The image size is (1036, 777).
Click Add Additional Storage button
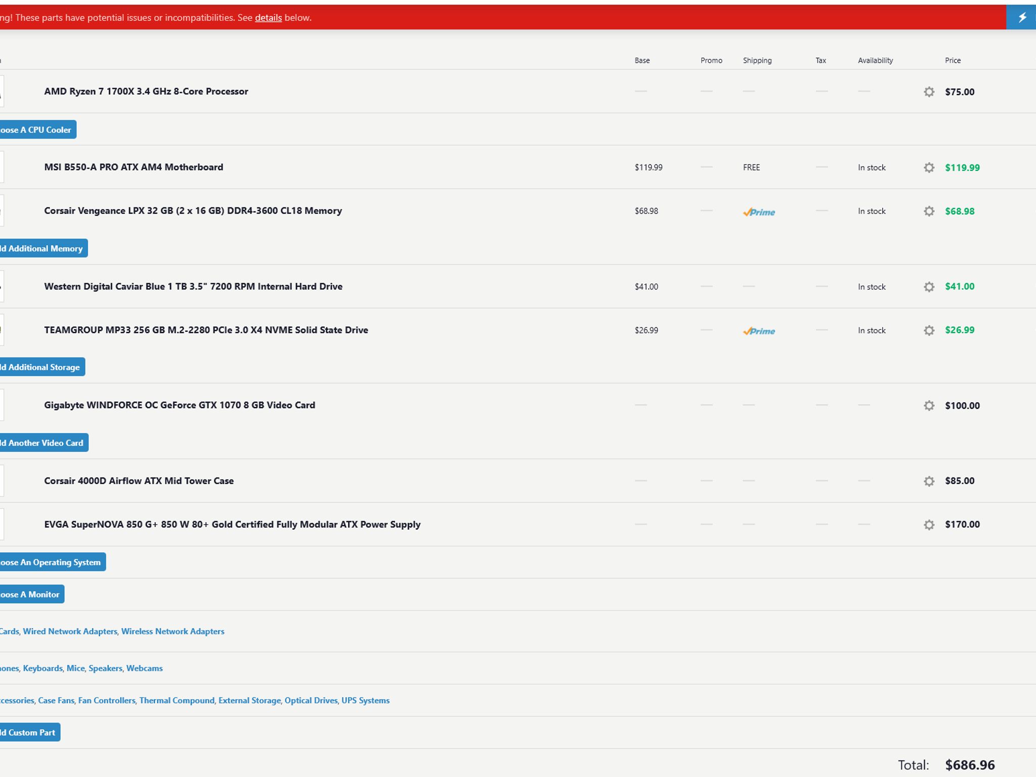[x=42, y=367]
